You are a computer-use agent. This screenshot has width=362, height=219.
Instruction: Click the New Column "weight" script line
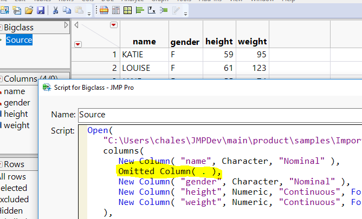pos(240,202)
